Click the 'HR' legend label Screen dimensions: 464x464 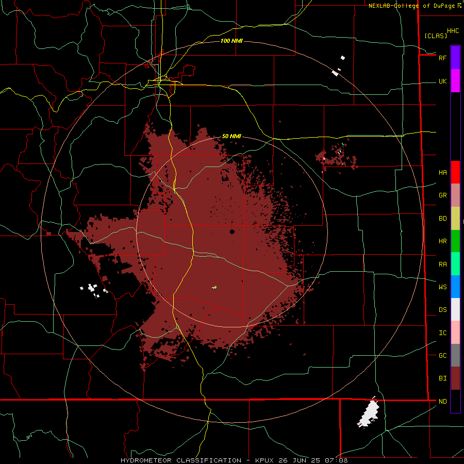[442, 241]
